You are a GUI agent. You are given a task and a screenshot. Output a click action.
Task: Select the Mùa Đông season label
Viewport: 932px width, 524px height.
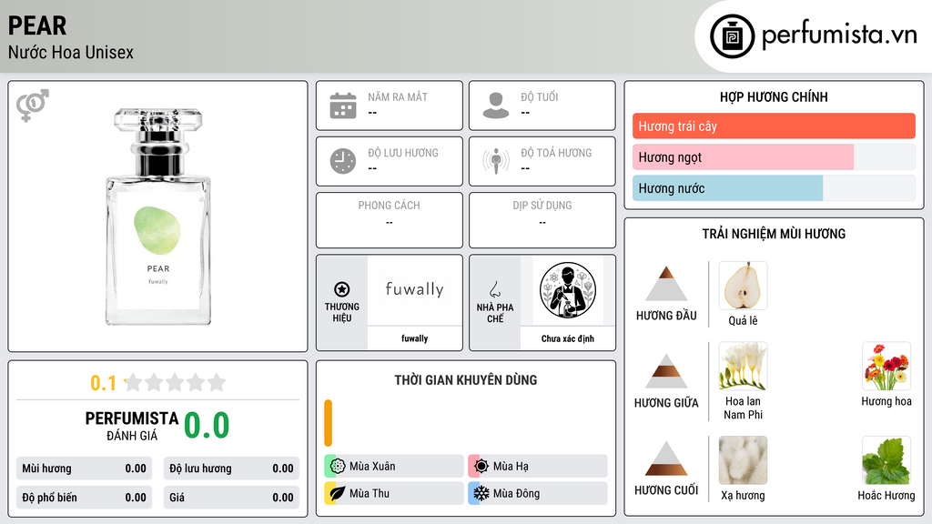pyautogui.click(x=516, y=493)
